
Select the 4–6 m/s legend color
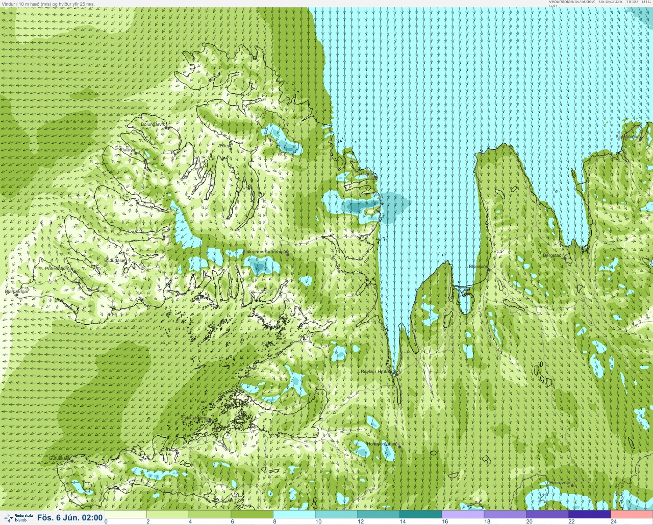pos(210,514)
